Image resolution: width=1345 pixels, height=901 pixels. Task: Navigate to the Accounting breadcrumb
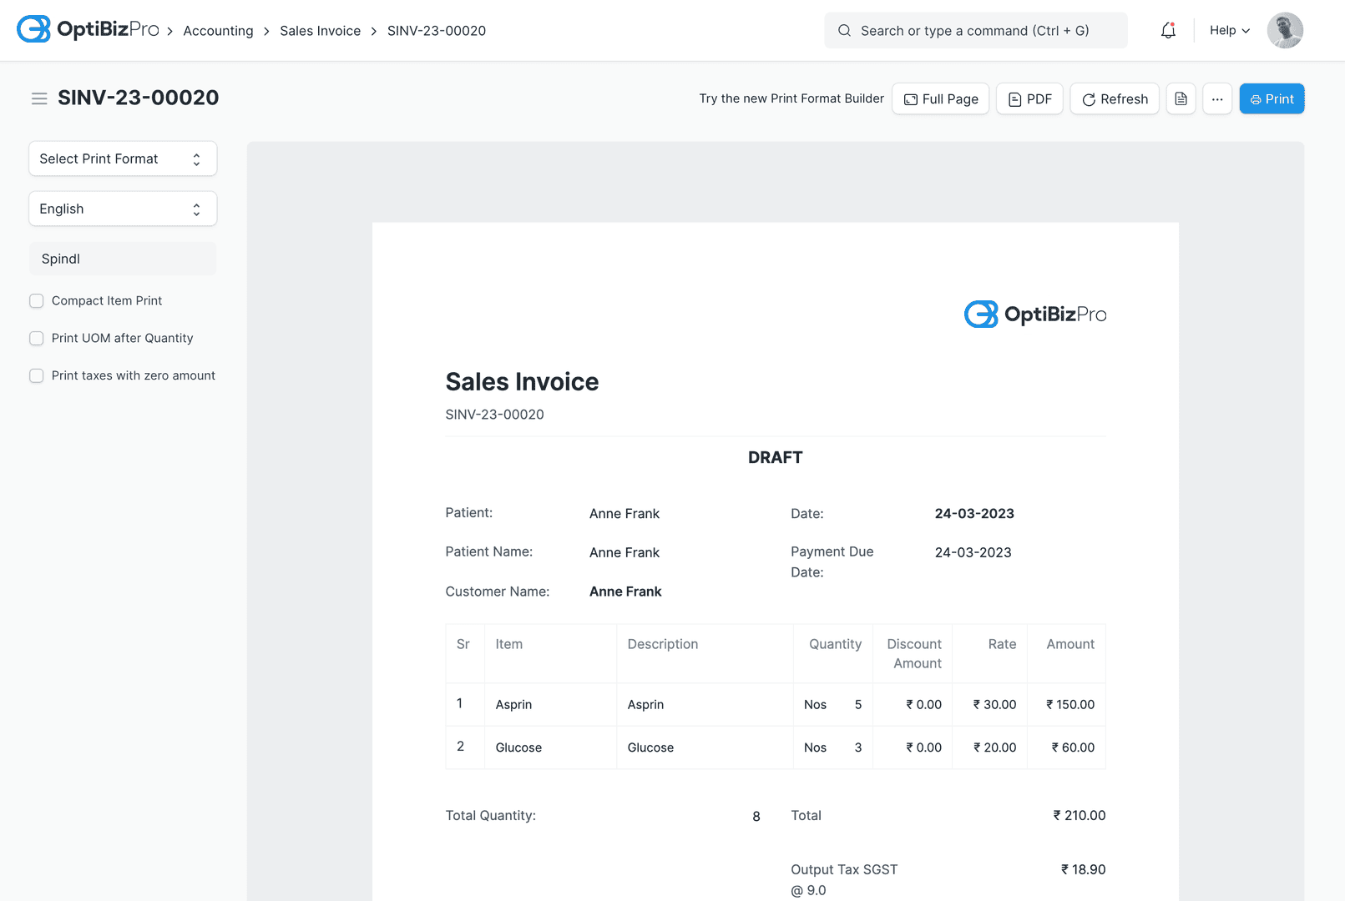click(218, 30)
